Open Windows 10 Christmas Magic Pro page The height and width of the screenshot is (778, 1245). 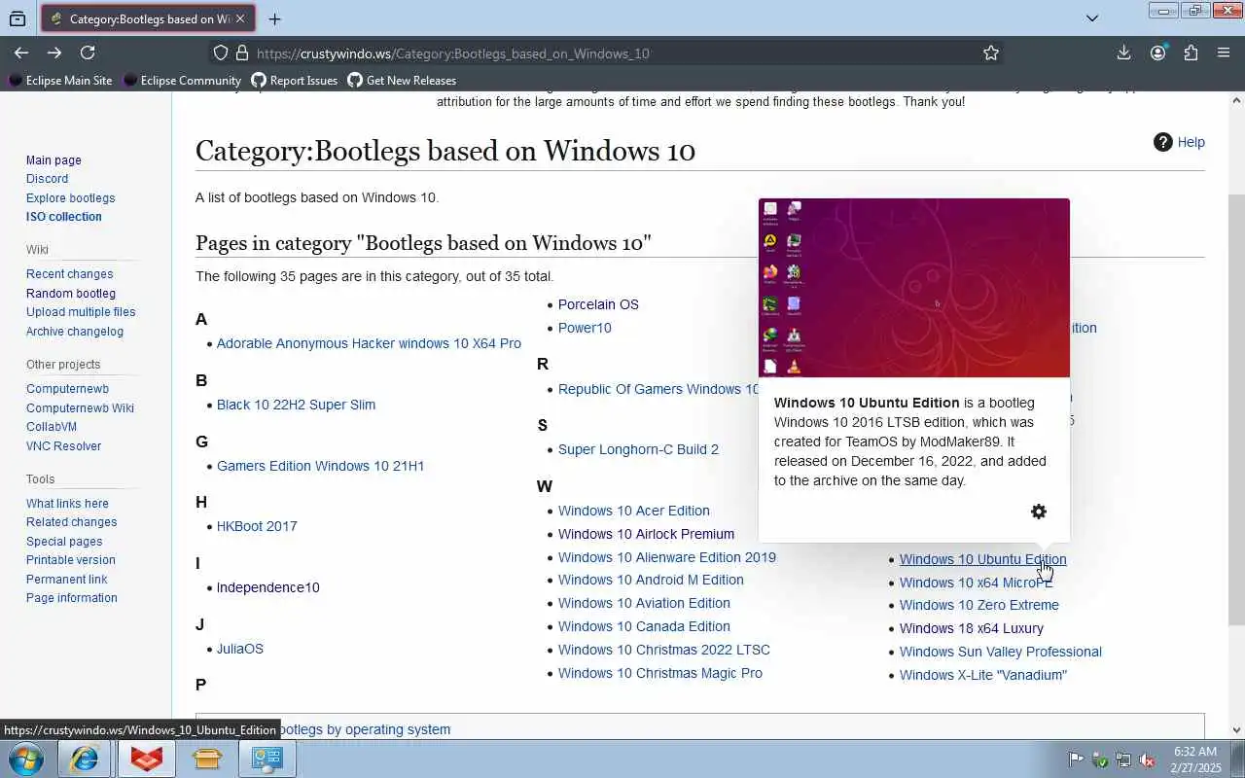660,673
